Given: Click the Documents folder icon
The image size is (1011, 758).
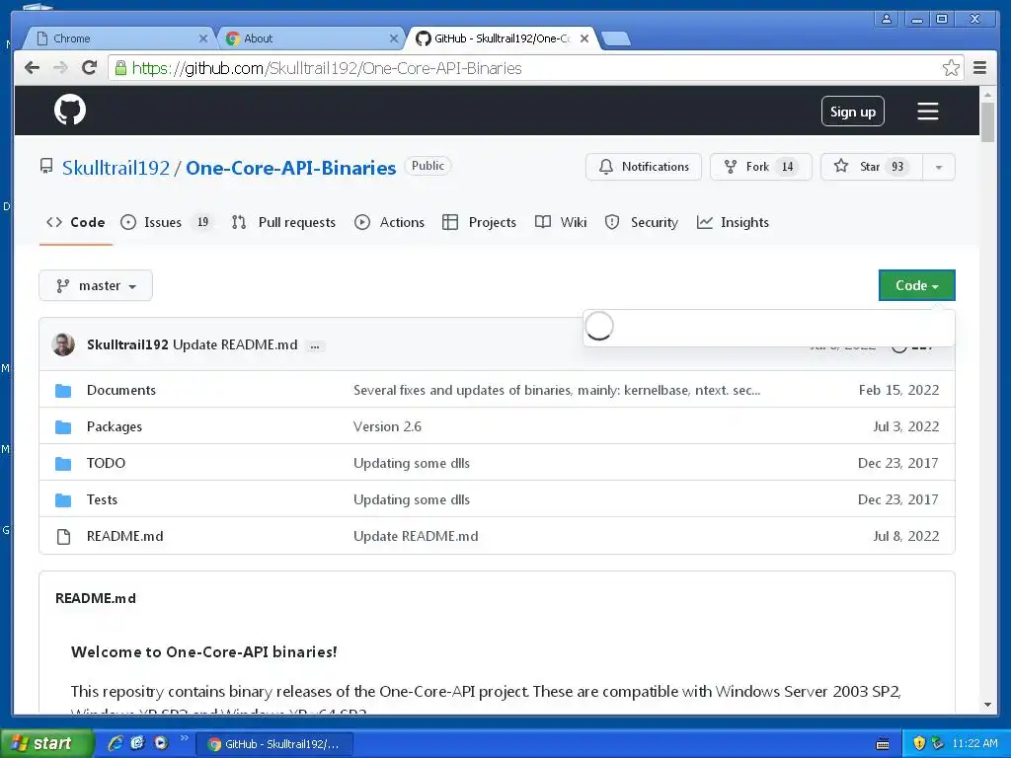Looking at the screenshot, I should [63, 391].
